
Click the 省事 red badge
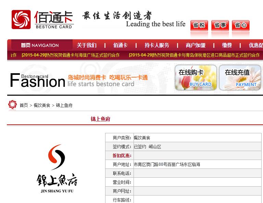coord(220,25)
